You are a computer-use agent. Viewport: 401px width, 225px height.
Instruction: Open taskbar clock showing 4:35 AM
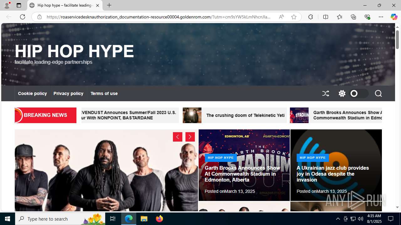coord(373,219)
